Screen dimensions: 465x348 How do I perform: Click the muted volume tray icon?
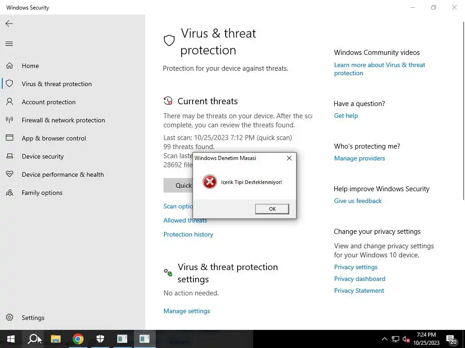406,339
